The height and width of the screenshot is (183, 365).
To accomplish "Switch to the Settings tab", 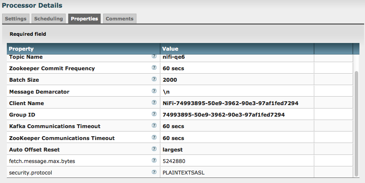I will (x=16, y=19).
